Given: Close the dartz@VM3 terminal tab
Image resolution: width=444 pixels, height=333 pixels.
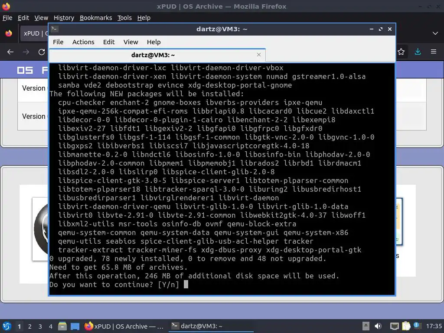Looking at the screenshot, I should [258, 55].
